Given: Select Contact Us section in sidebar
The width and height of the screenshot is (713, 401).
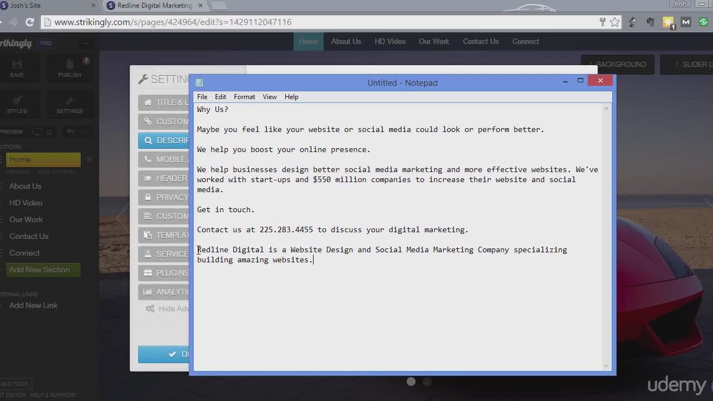Looking at the screenshot, I should tap(28, 237).
